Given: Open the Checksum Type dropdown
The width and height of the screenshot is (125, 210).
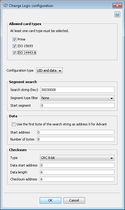Looking at the screenshot, I should [x=77, y=158].
